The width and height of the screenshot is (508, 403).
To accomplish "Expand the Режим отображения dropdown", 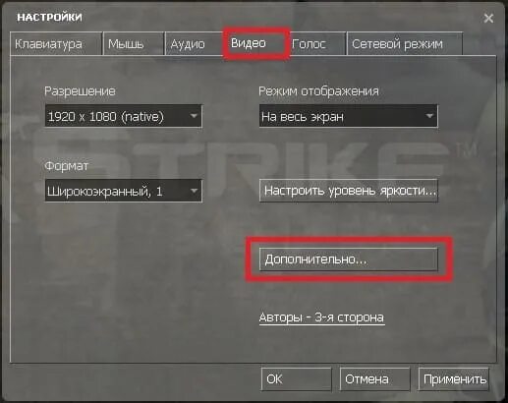I will point(349,116).
